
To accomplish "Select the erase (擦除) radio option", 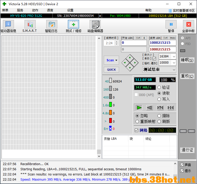I will [x=159, y=116].
